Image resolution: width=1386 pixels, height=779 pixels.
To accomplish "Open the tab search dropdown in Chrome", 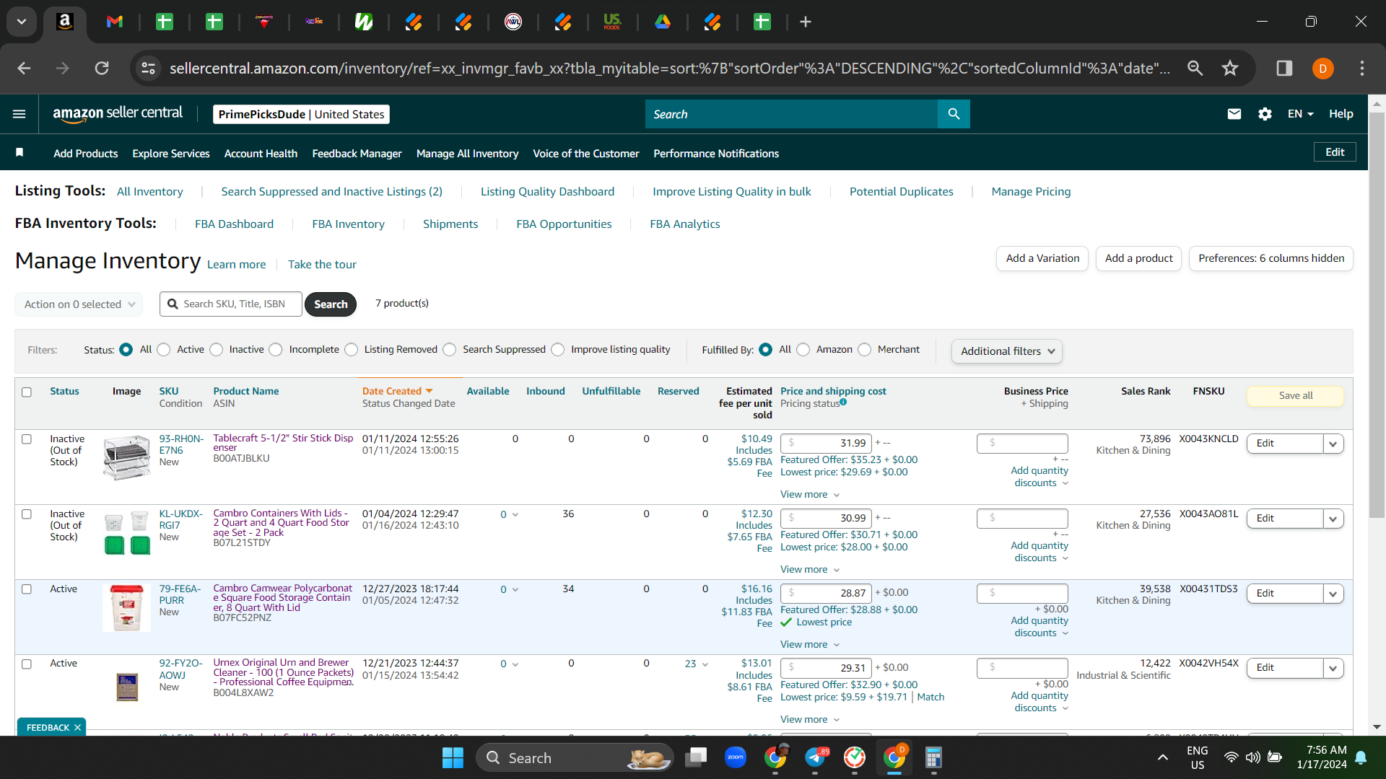I will click(22, 22).
